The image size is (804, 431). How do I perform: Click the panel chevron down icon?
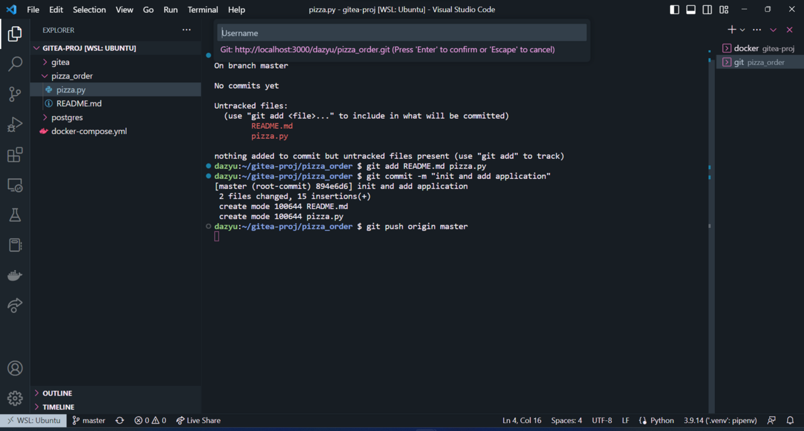coord(773,30)
